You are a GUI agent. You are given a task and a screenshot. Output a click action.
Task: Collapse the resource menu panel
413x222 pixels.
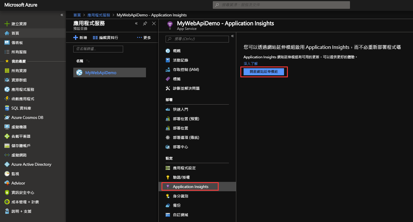point(232,36)
